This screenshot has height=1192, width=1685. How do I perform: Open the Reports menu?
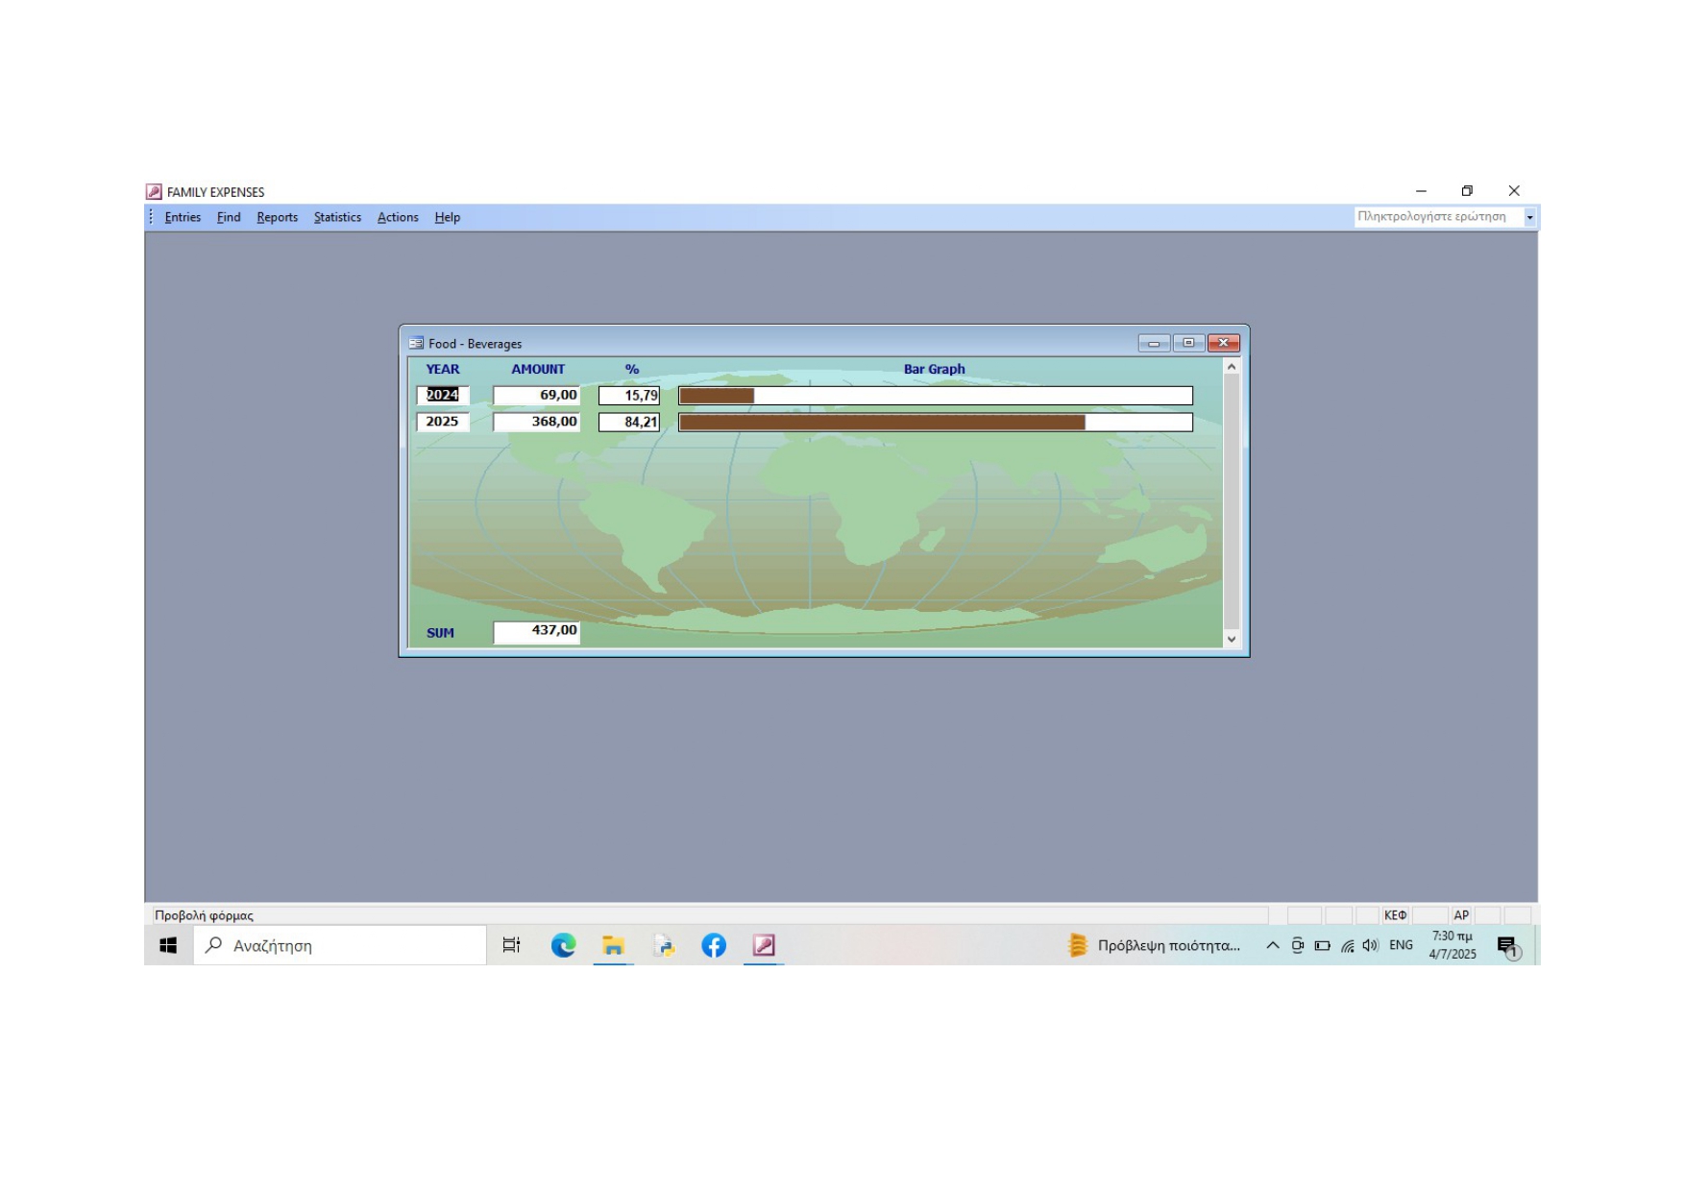pos(277,217)
